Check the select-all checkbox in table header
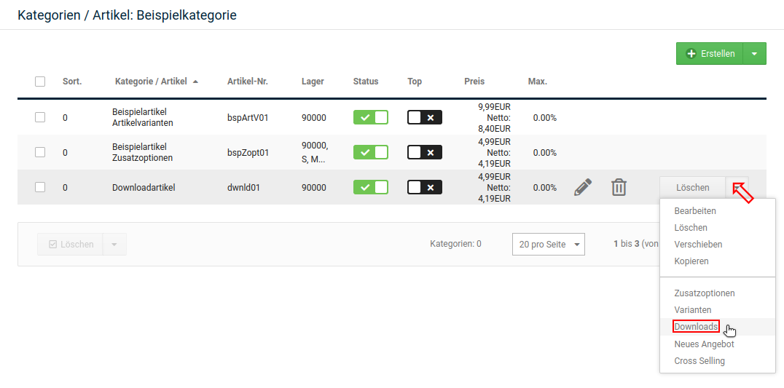Viewport: 784px width, 388px height. tap(40, 82)
